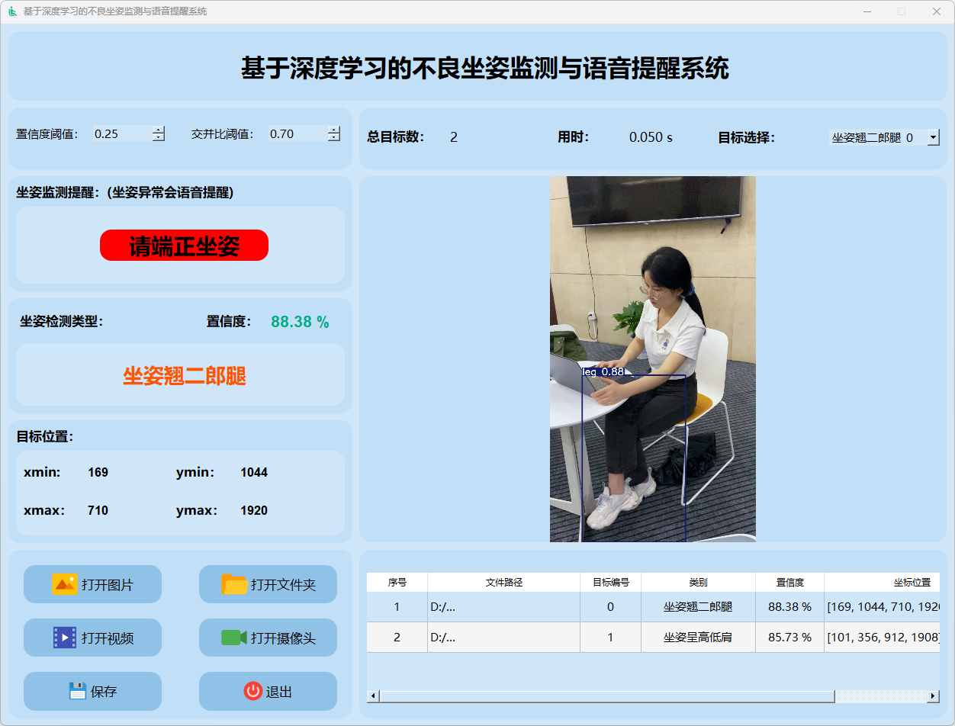Click the film icon on 打开视频
Viewport: 955px width, 726px height.
pyautogui.click(x=65, y=638)
